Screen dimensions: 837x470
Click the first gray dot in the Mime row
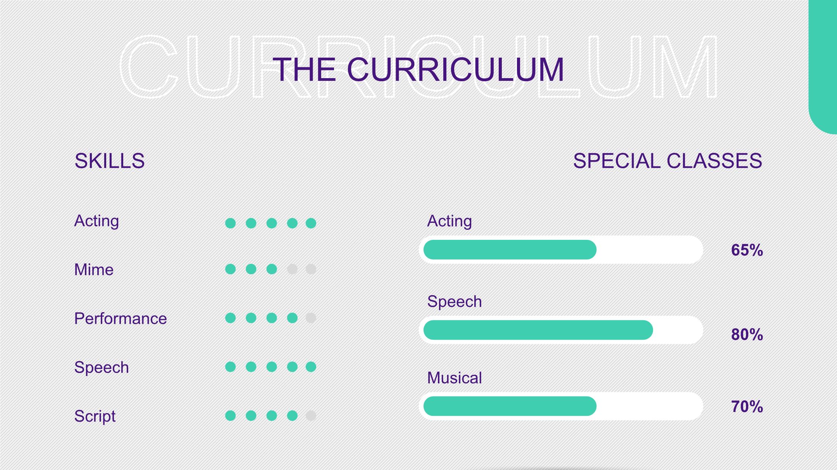click(x=292, y=269)
